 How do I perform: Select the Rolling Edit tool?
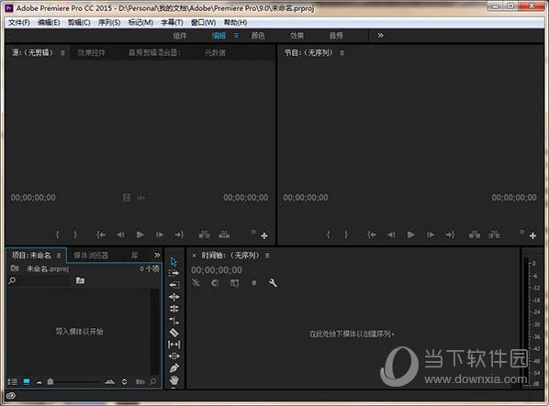point(174,309)
